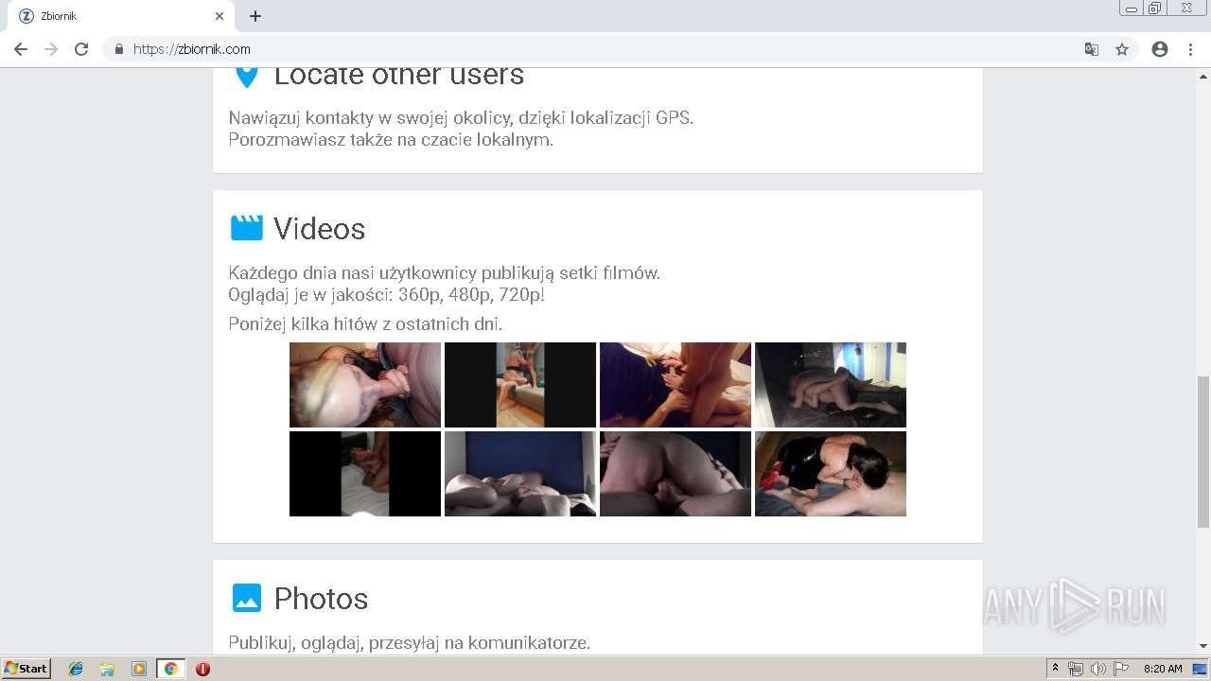Click the Videos heading

click(319, 229)
